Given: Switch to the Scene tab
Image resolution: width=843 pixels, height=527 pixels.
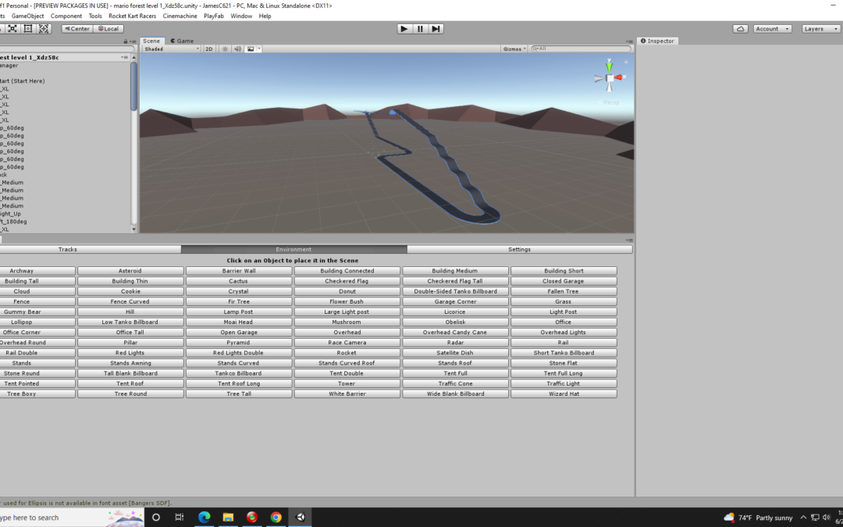Looking at the screenshot, I should click(x=151, y=41).
